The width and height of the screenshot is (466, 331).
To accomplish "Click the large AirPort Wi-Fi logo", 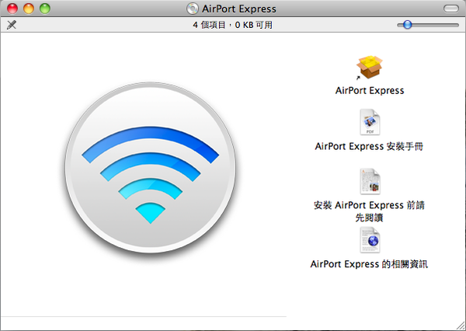I will click(151, 167).
